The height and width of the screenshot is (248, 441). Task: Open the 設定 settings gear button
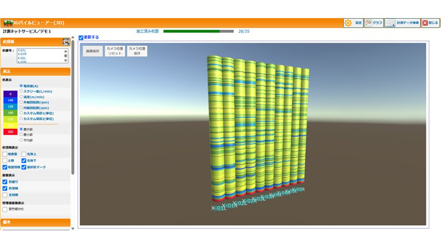(353, 23)
